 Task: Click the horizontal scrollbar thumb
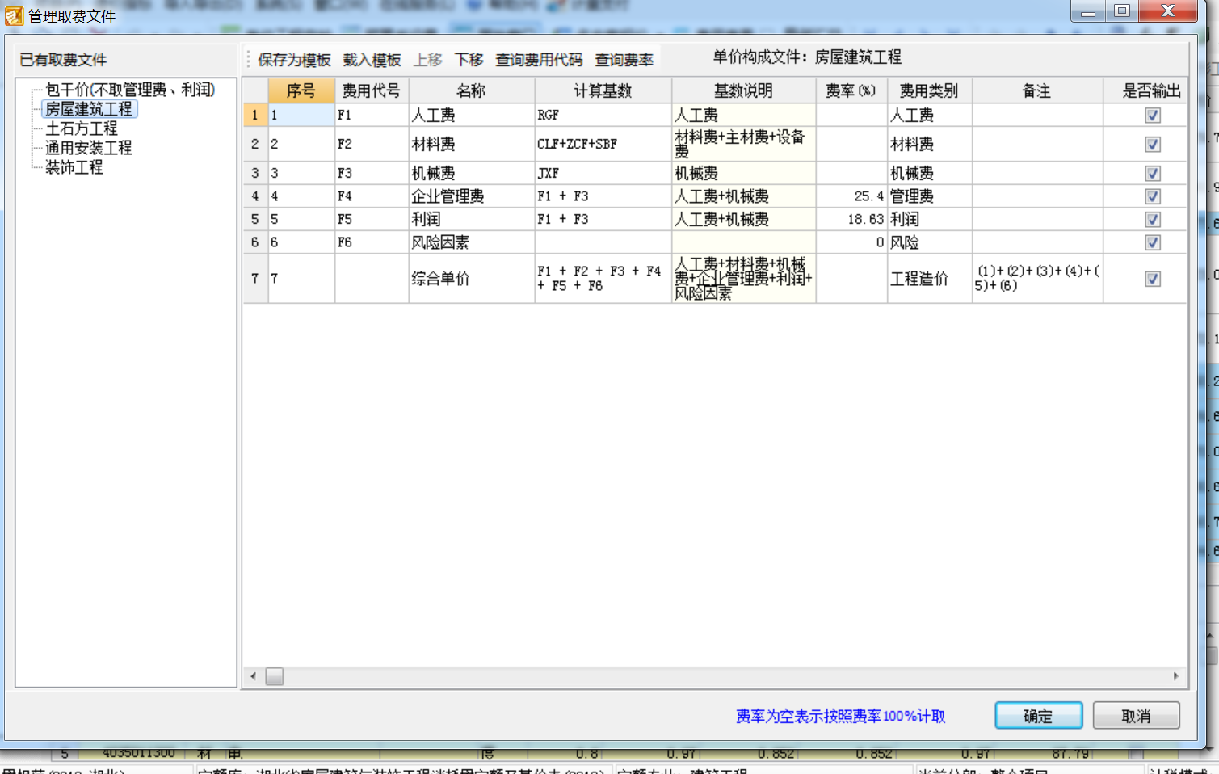tap(275, 676)
